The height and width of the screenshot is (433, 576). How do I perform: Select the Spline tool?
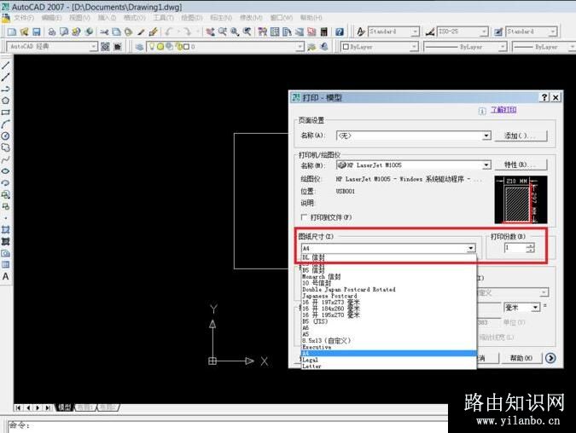(x=5, y=159)
